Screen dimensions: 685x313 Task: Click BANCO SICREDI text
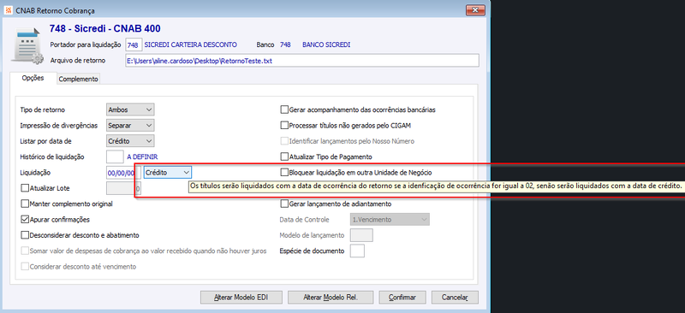tap(326, 44)
